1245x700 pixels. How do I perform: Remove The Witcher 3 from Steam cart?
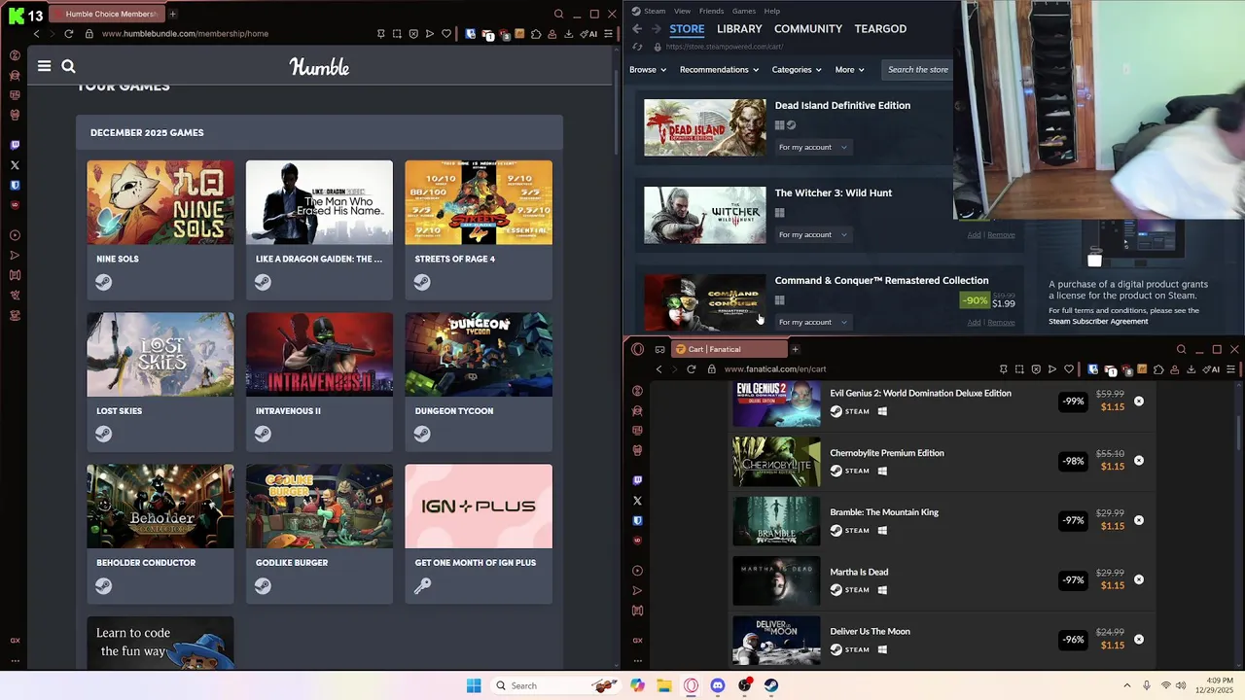point(1001,234)
